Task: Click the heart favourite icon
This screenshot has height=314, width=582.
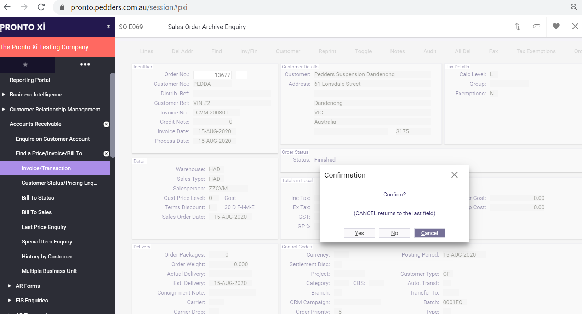Action: (x=556, y=27)
